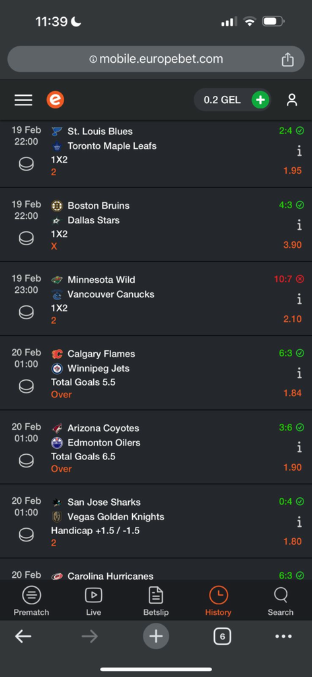Open info for San Jose Sharks match

pos(299,522)
